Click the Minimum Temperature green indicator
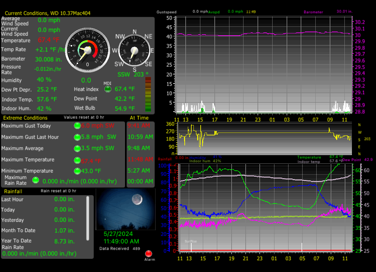The image size is (376, 272). [x=77, y=171]
